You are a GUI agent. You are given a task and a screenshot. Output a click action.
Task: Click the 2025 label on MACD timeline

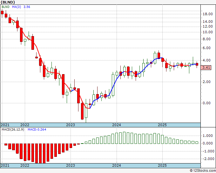pos(162,165)
